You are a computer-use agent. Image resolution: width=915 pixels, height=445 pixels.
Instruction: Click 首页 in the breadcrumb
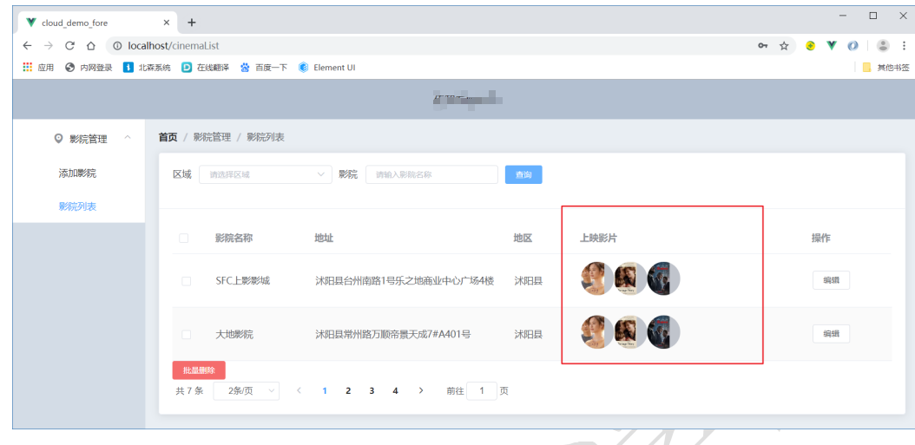[168, 137]
